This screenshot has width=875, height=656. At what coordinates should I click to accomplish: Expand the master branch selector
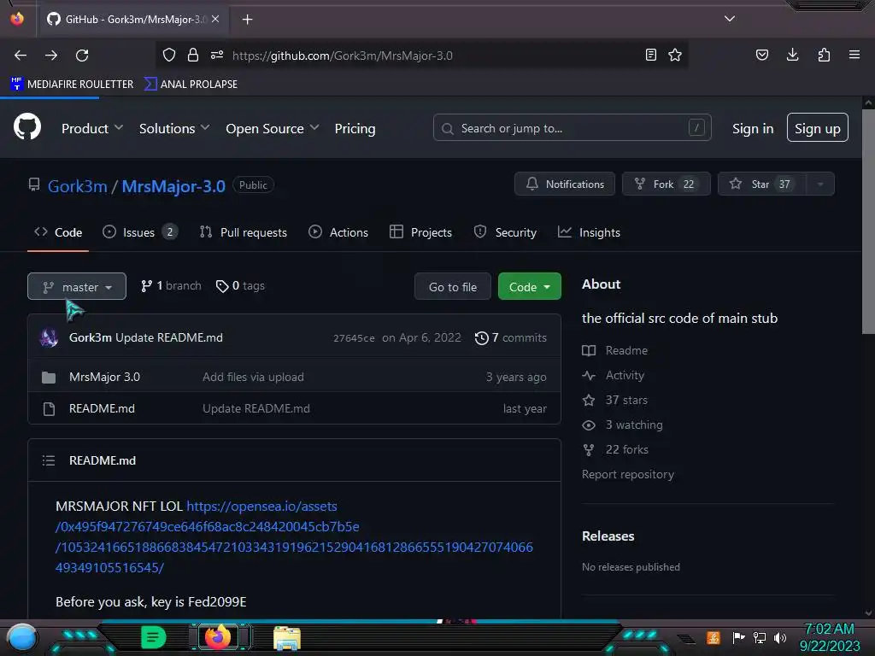[x=77, y=287]
